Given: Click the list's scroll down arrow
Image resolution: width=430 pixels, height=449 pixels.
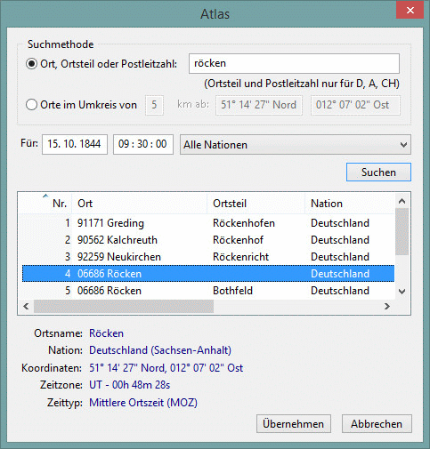Looking at the screenshot, I should click(402, 292).
